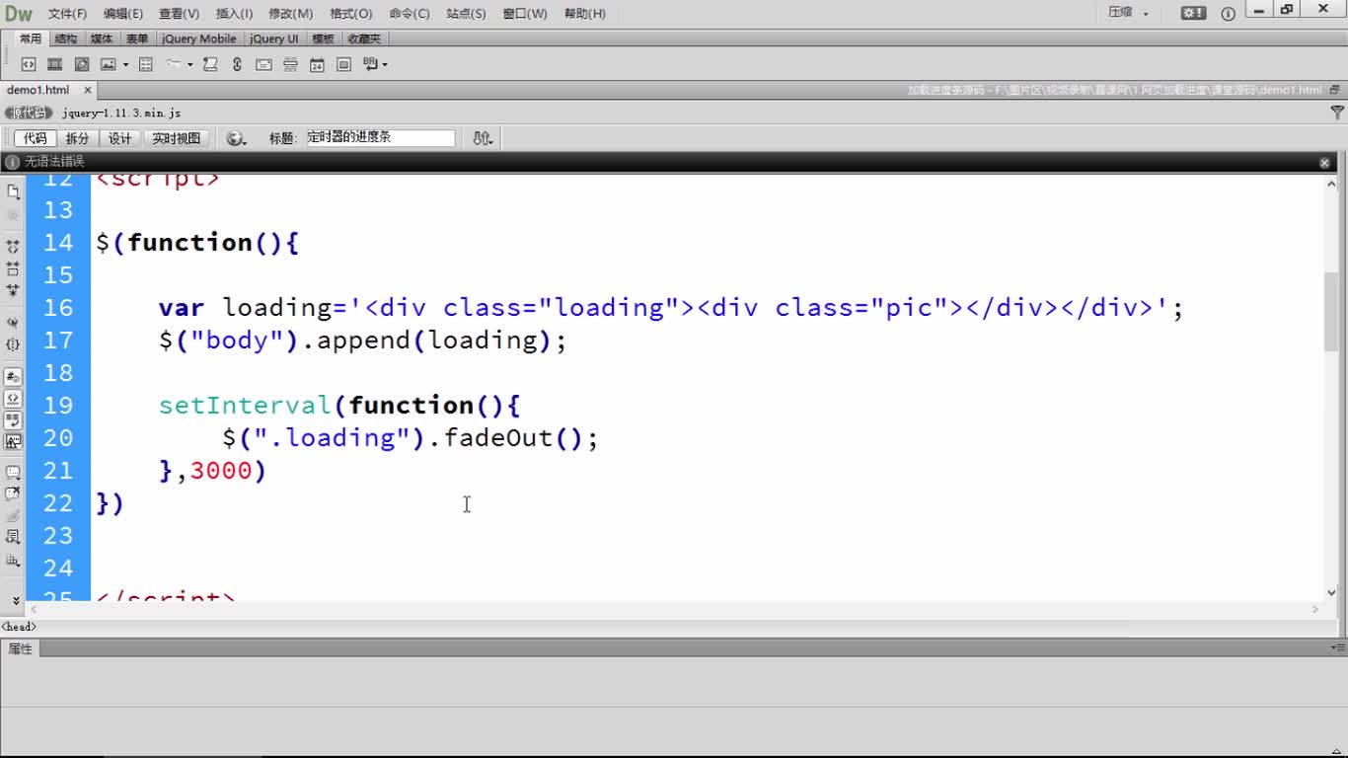
Task: Insert a date with the Calendar icon
Action: point(317,64)
